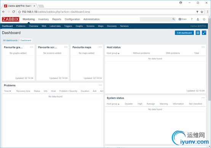Screen dimensions: 211x148
Task: Click the 'Recovery time' column header
Action: [x=23, y=91]
